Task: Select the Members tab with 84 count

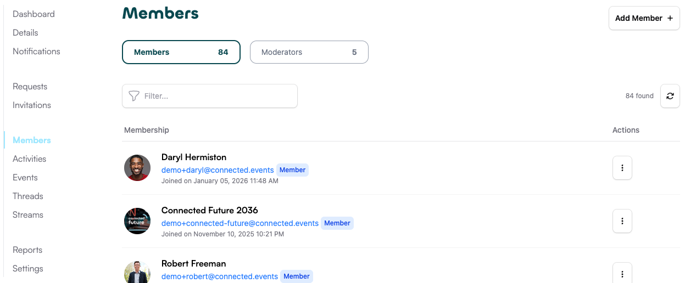Action: 181,52
